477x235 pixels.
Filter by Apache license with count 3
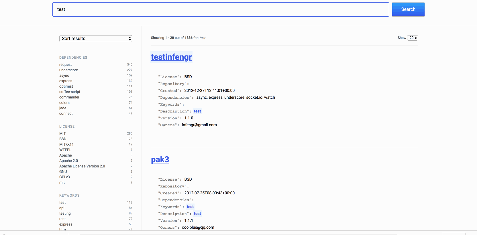click(x=66, y=155)
